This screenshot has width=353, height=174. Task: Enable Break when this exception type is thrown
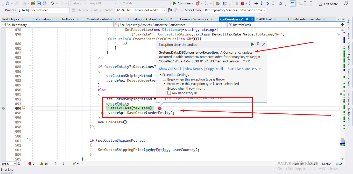164,79
